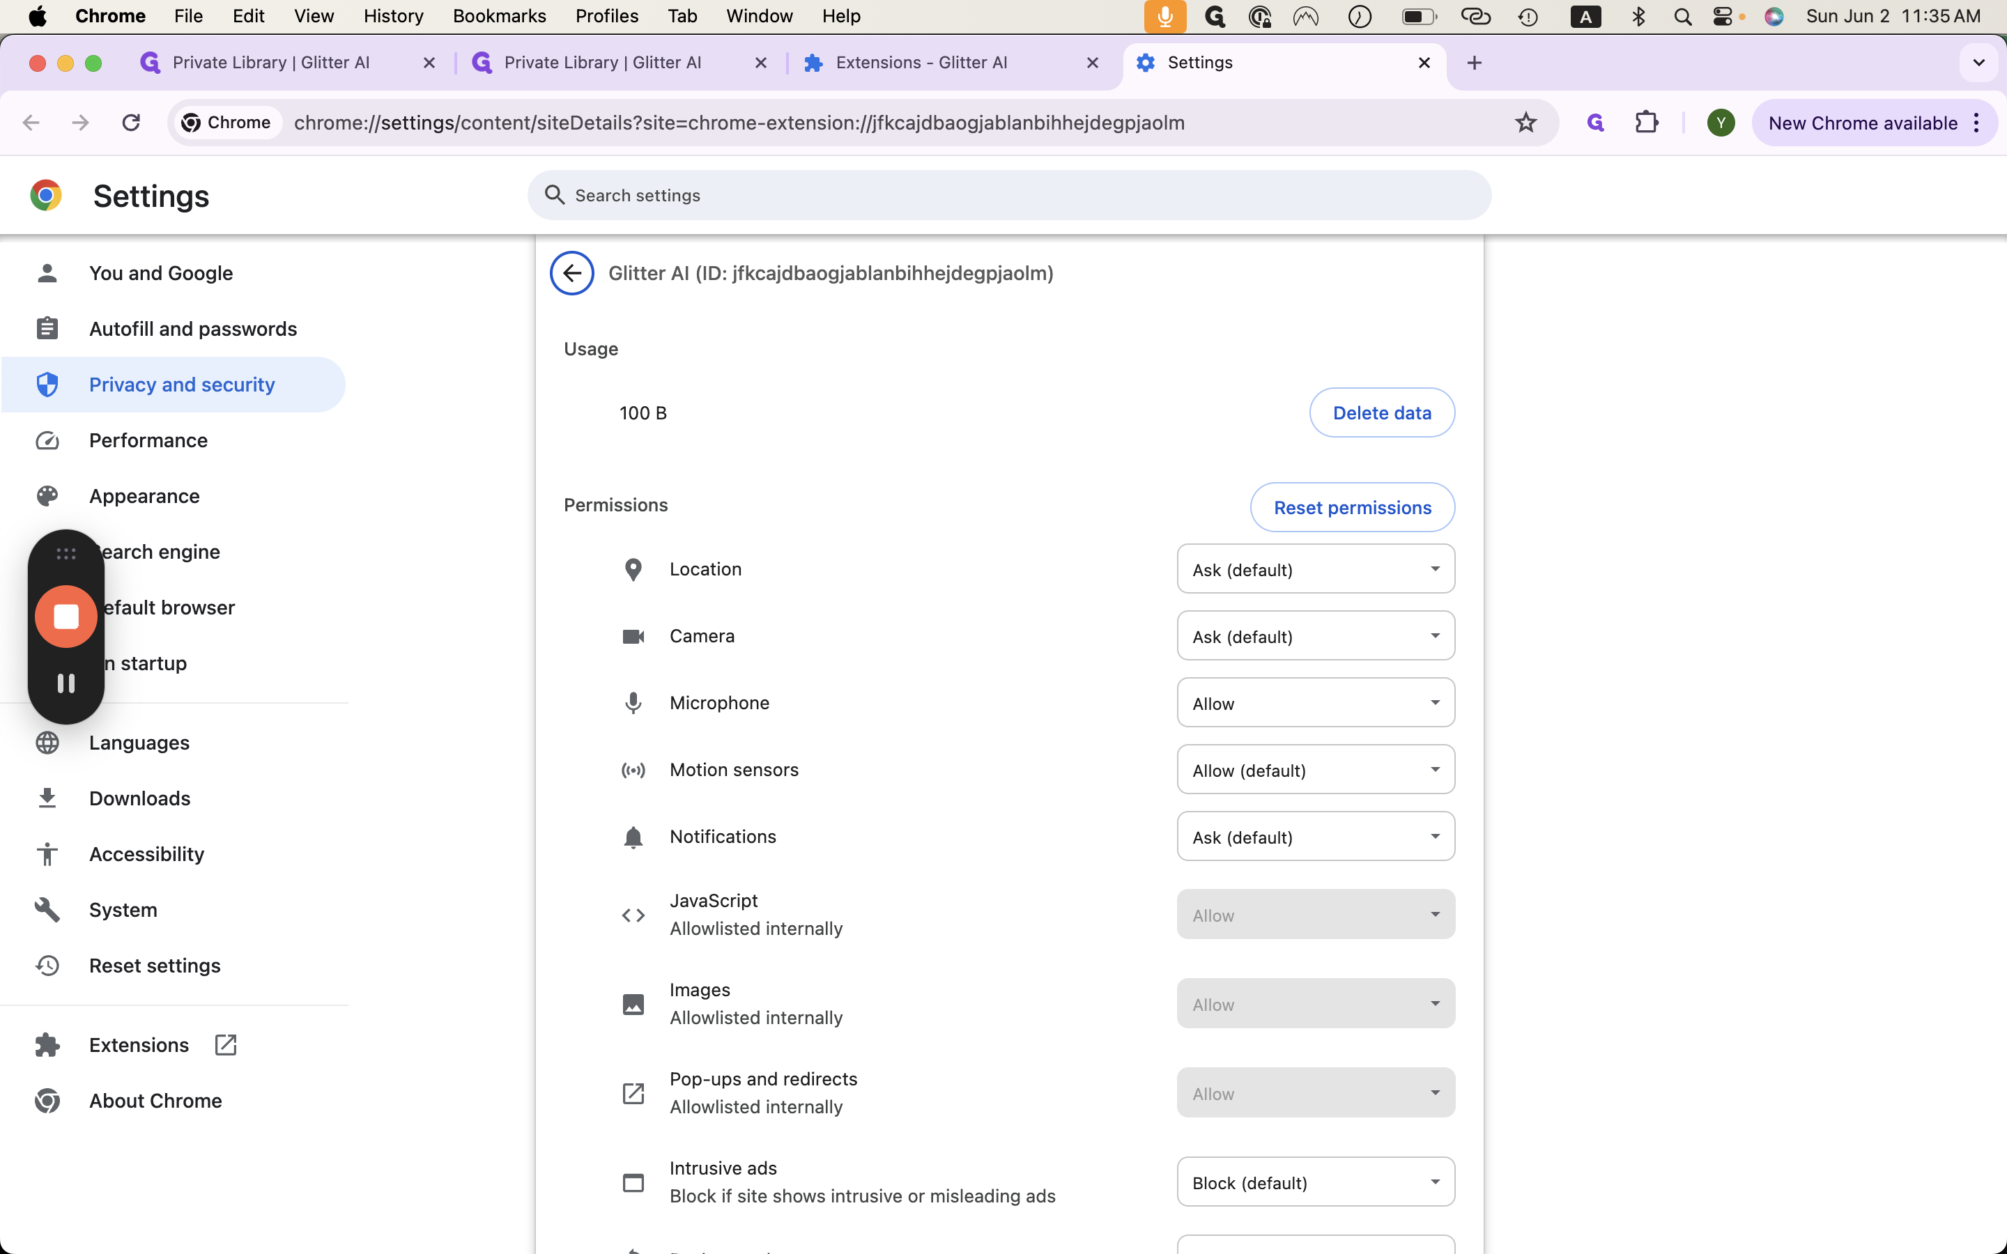Screen dimensions: 2007x1254
Task: Click the Pop-ups and redirects icon
Action: coord(633,1093)
